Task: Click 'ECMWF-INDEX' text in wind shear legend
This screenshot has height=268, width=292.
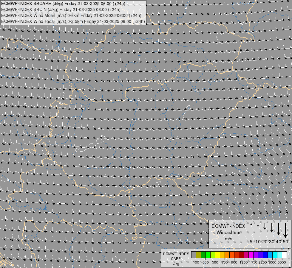Action: (x=228, y=226)
